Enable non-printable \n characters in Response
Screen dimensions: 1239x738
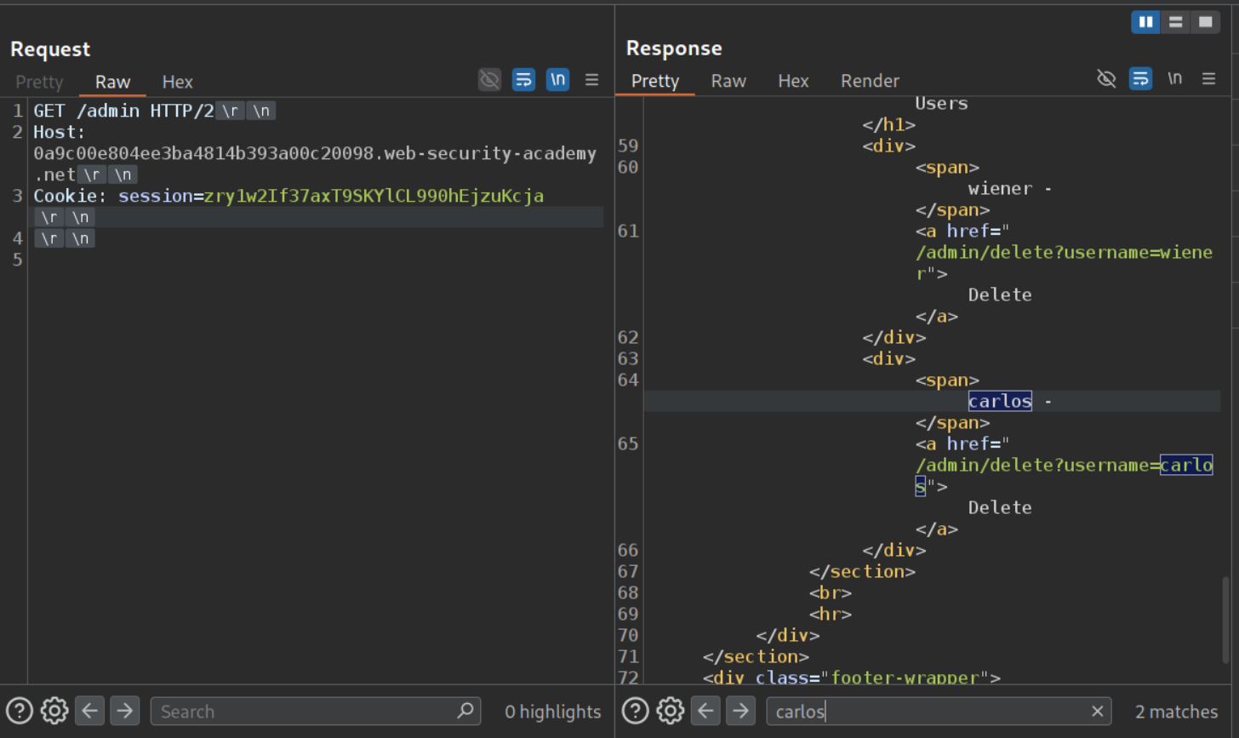(x=1174, y=79)
